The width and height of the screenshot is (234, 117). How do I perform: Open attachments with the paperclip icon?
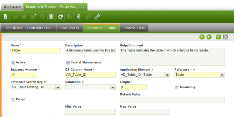pos(79,17)
